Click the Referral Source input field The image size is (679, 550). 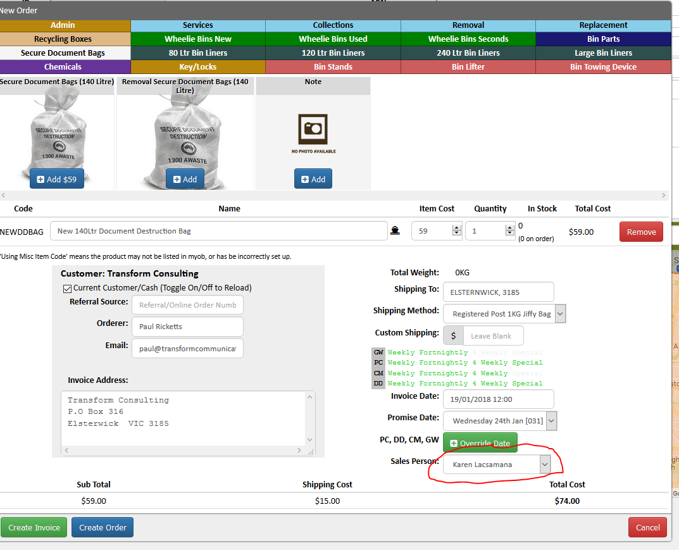point(187,305)
